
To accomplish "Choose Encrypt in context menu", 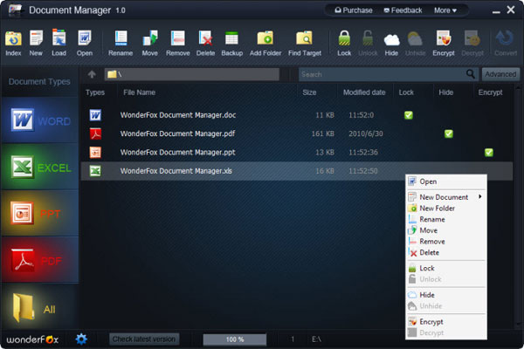I will (x=445, y=322).
